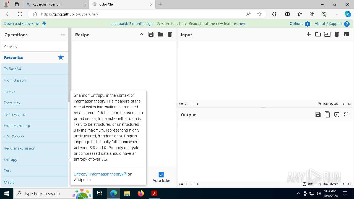The height and width of the screenshot is (199, 354).
Task: Load a recipe via folder icon
Action: pos(160,35)
